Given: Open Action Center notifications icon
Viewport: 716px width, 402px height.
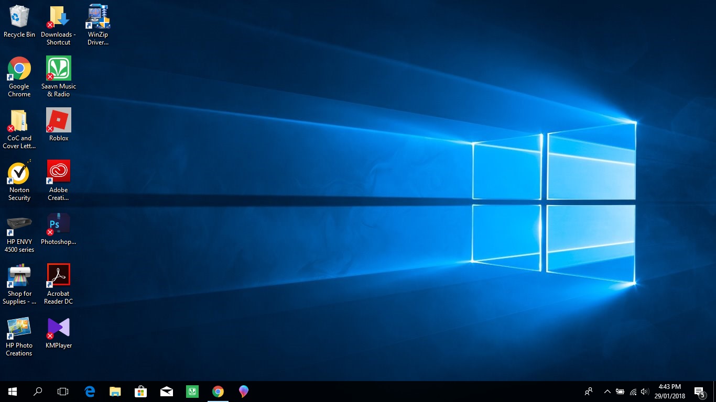Looking at the screenshot, I should pos(700,392).
